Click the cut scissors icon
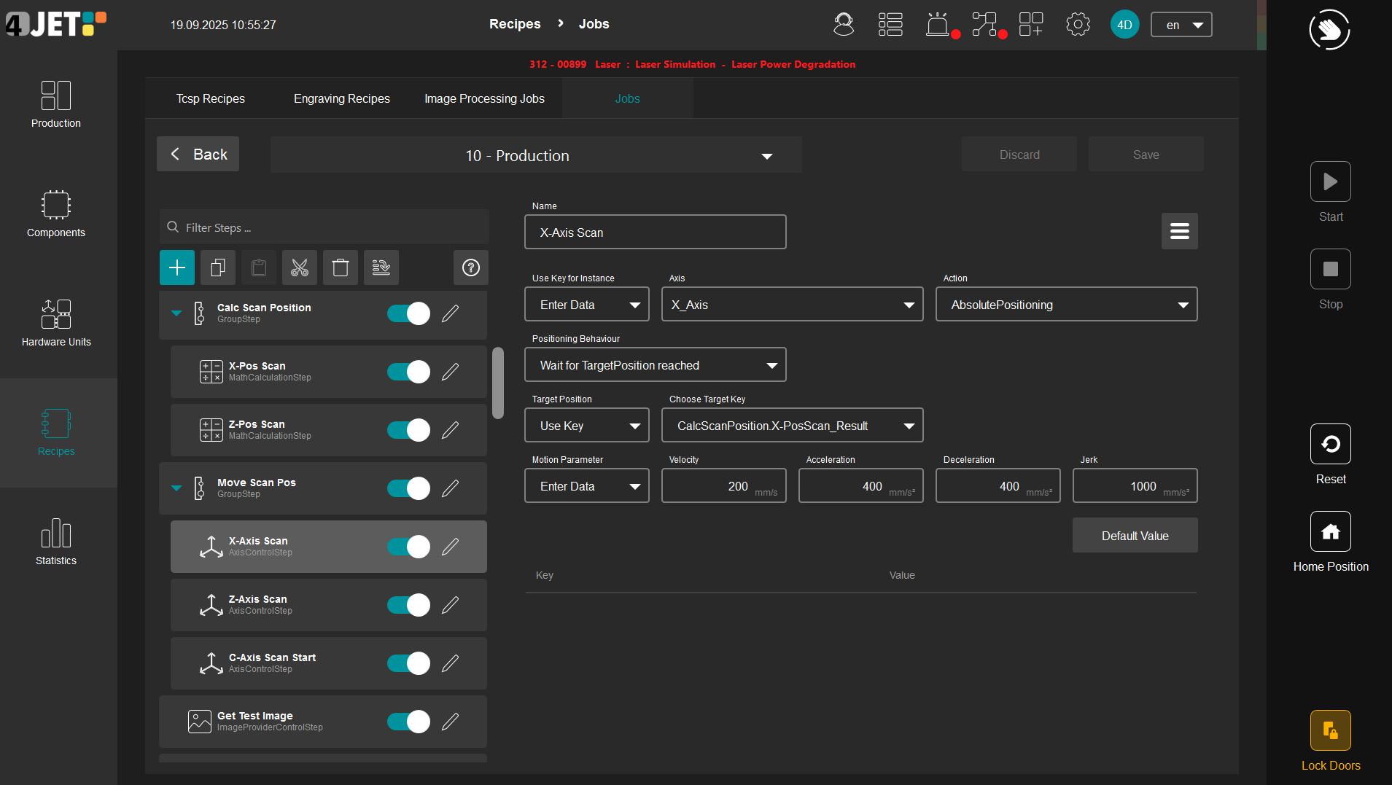This screenshot has height=785, width=1392. click(299, 267)
